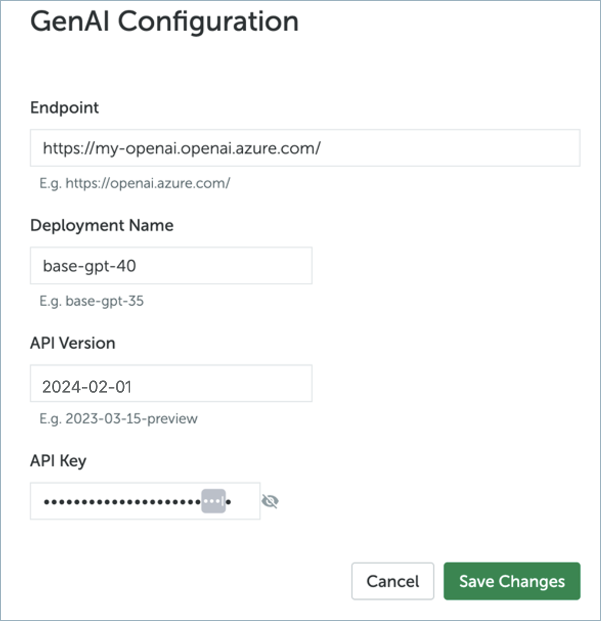Click the GenAI Configuration heading
Screen dimensions: 601x621
pyautogui.click(x=164, y=21)
